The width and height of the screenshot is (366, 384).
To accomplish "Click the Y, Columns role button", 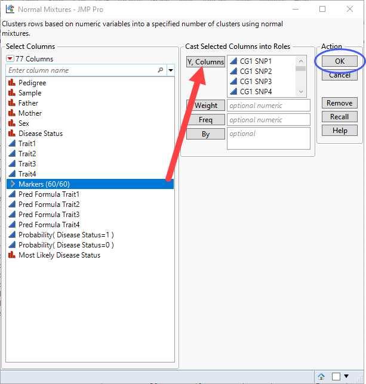I will pyautogui.click(x=205, y=62).
